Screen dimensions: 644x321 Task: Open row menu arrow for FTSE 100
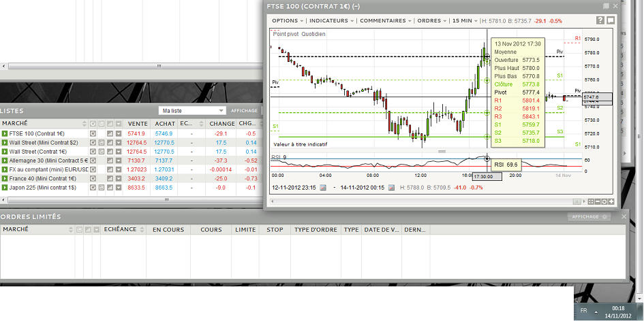pos(119,133)
